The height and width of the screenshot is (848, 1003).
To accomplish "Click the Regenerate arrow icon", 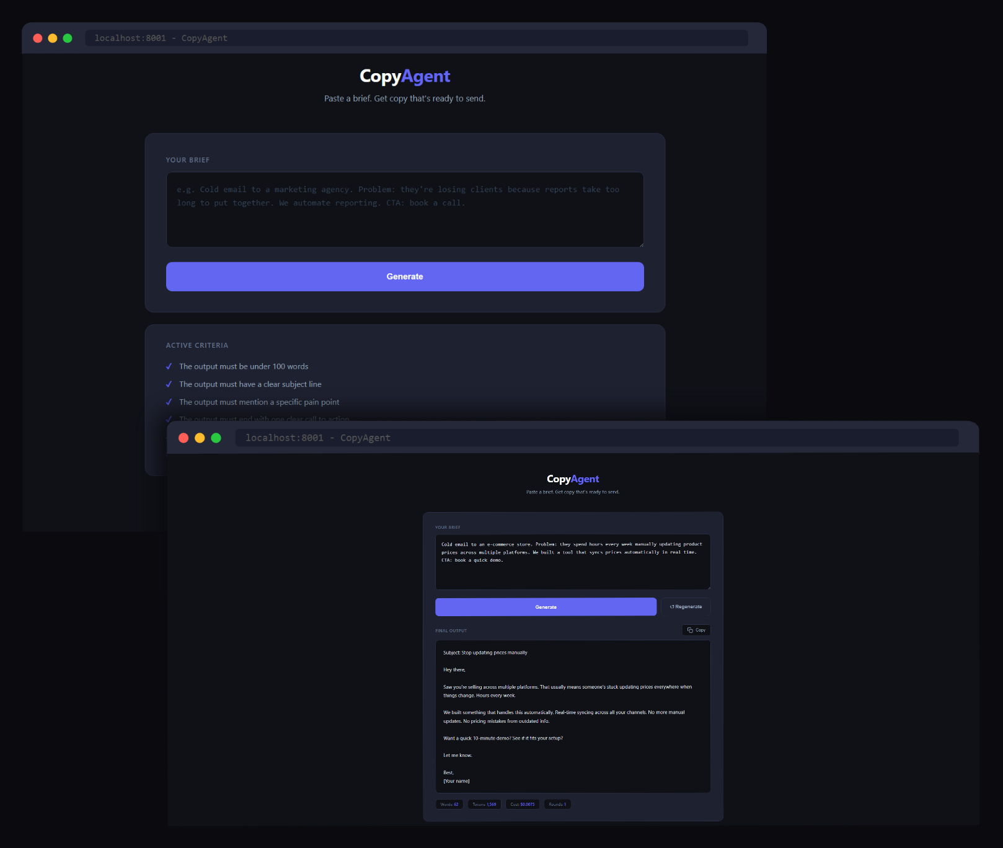I will click(x=672, y=607).
